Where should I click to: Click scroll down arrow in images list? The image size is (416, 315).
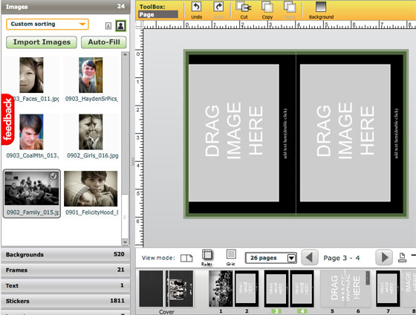[125, 242]
